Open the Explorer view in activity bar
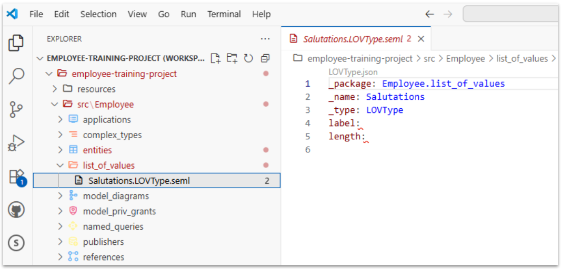Screen dimensions: 562x269 [16, 43]
